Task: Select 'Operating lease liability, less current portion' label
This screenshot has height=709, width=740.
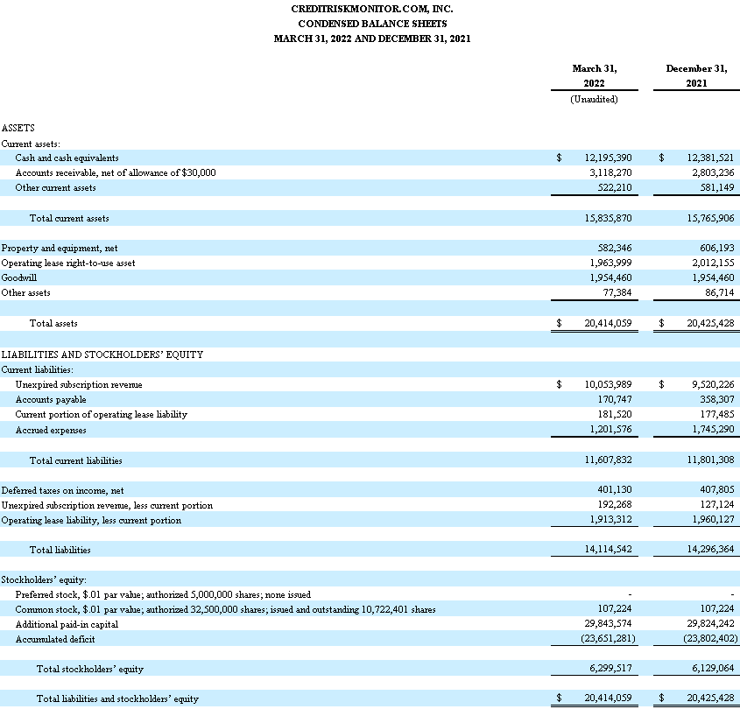Action: (x=91, y=521)
